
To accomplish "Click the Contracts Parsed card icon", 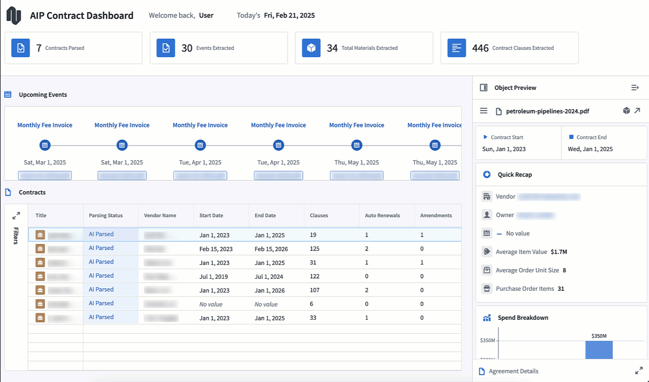I will [20, 48].
